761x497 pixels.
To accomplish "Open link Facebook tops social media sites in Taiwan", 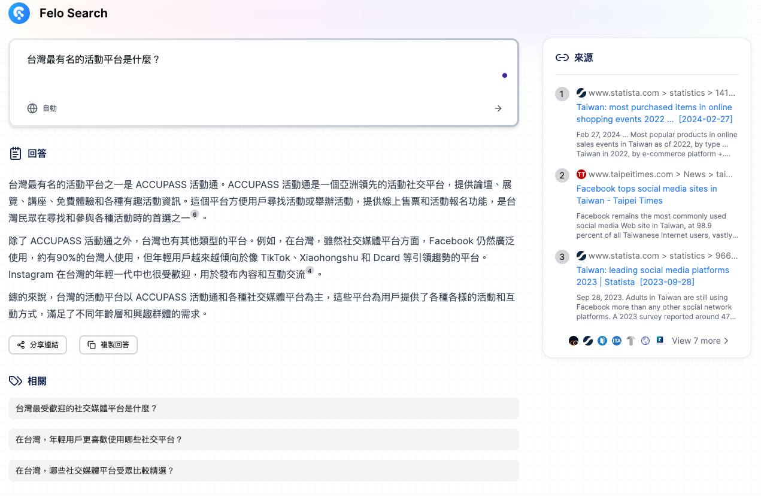I will 647,195.
